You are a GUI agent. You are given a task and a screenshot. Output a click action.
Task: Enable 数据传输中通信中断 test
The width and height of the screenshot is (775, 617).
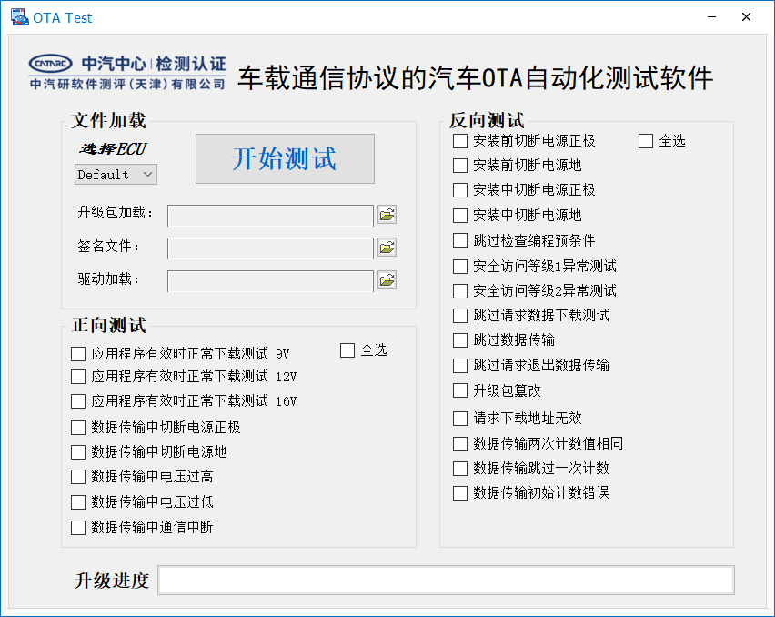tap(77, 527)
